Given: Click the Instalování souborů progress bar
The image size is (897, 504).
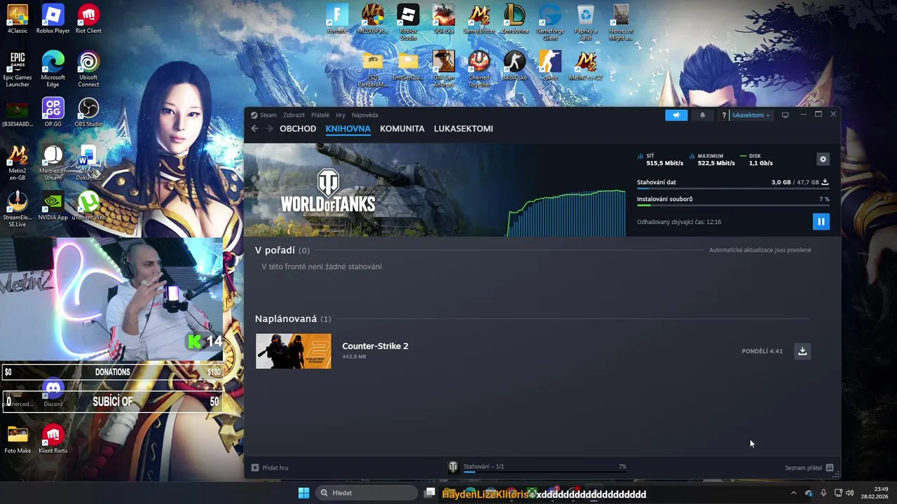Looking at the screenshot, I should click(x=733, y=205).
